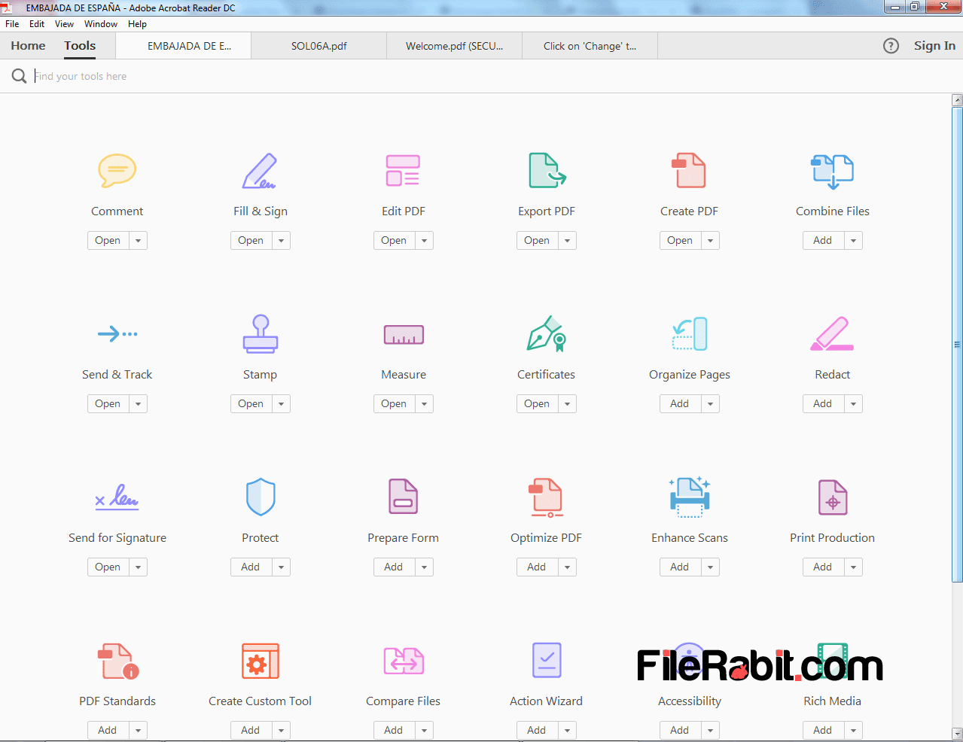Select the Fill & Sign pen icon
The height and width of the screenshot is (742, 963).
[x=260, y=171]
